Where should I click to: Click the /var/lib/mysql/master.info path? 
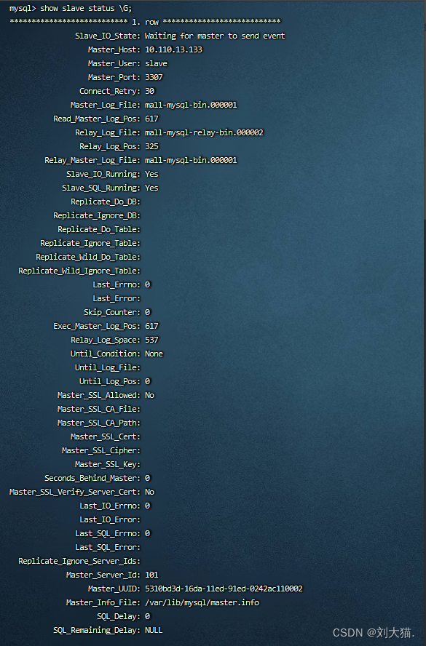202,602
